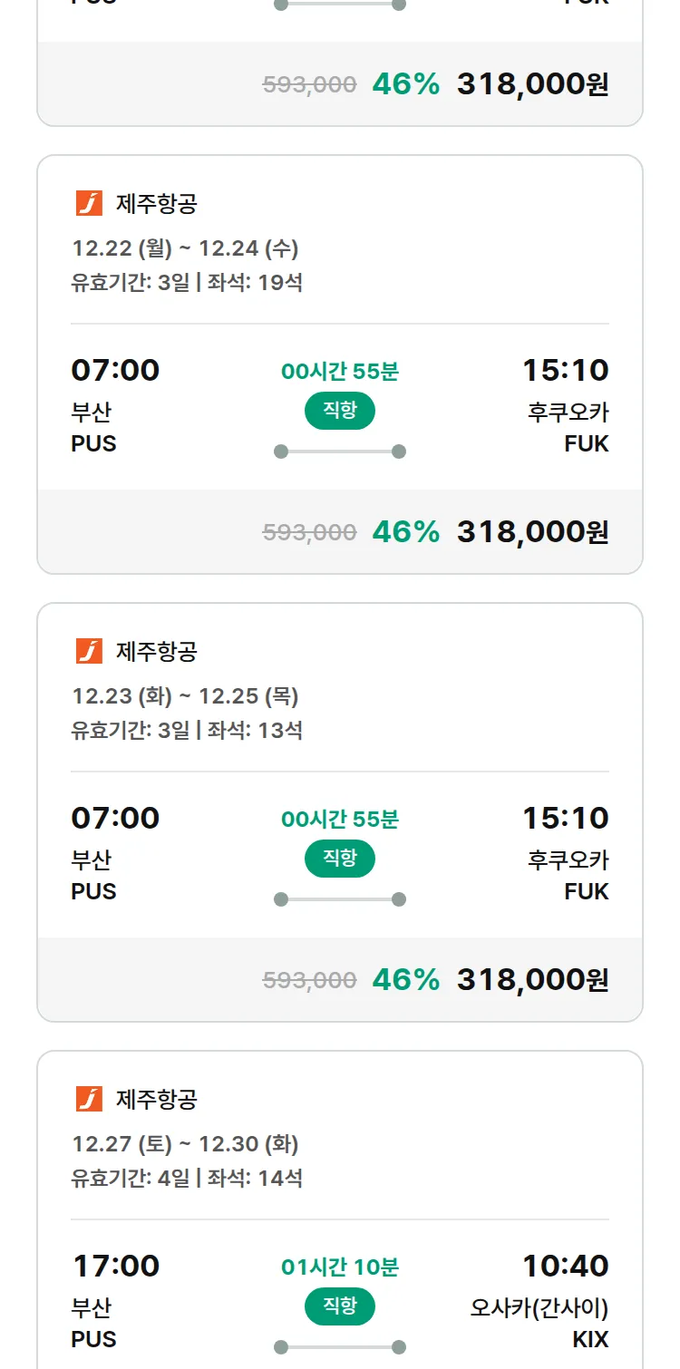Click the Jeju Air logo on the 12.23 flight
The width and height of the screenshot is (680, 1369).
pyautogui.click(x=89, y=651)
